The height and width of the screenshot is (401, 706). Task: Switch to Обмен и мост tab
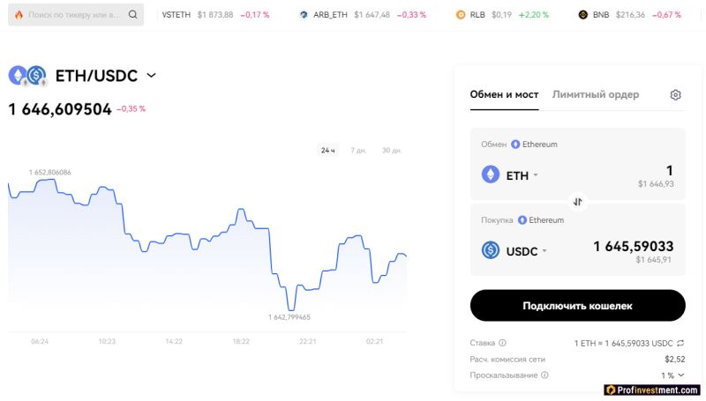point(504,95)
